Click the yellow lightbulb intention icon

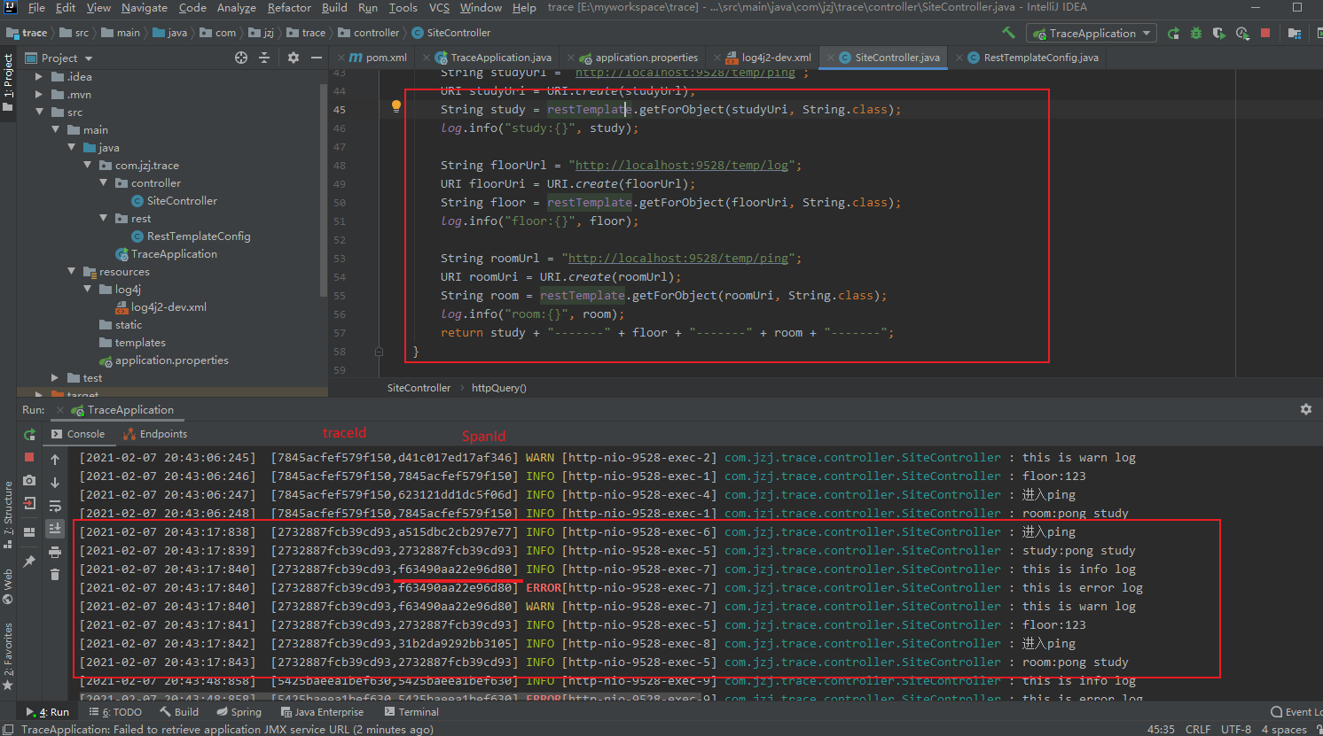396,107
